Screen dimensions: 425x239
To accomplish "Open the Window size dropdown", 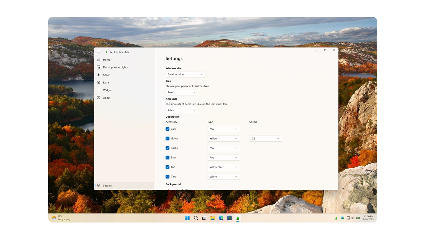I will pyautogui.click(x=185, y=74).
